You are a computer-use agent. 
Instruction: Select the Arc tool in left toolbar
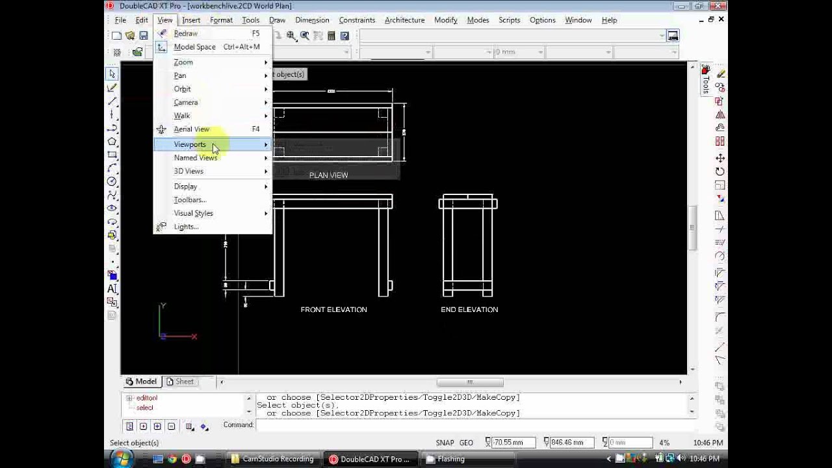click(112, 168)
